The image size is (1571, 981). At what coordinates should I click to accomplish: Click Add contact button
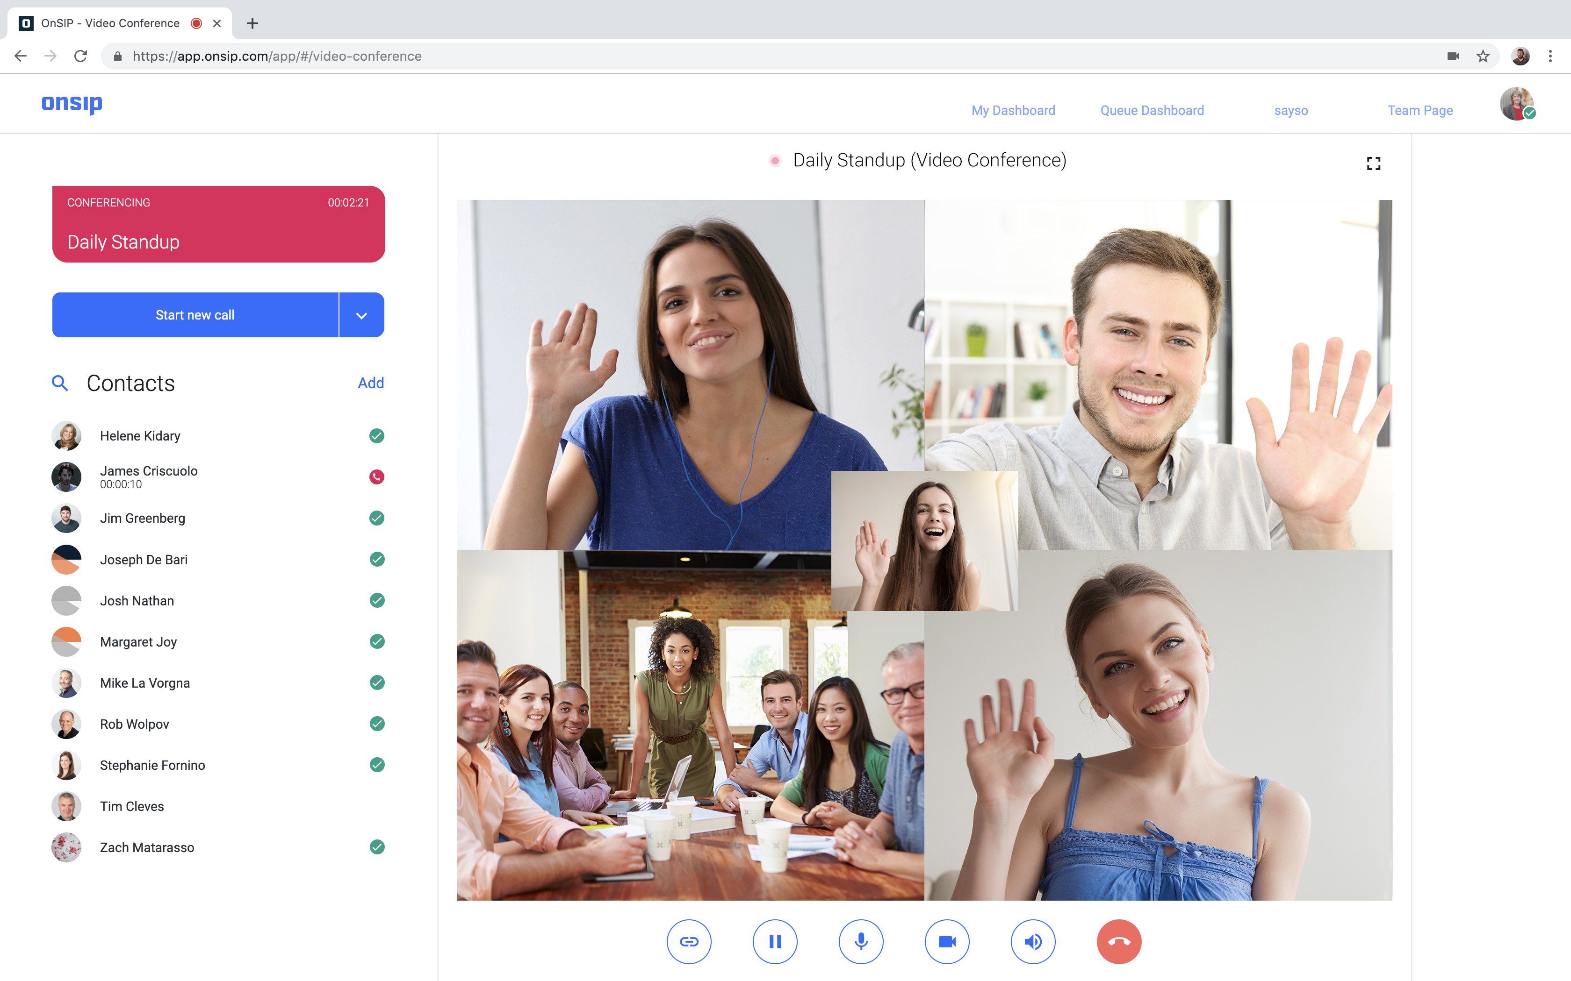[x=370, y=382]
